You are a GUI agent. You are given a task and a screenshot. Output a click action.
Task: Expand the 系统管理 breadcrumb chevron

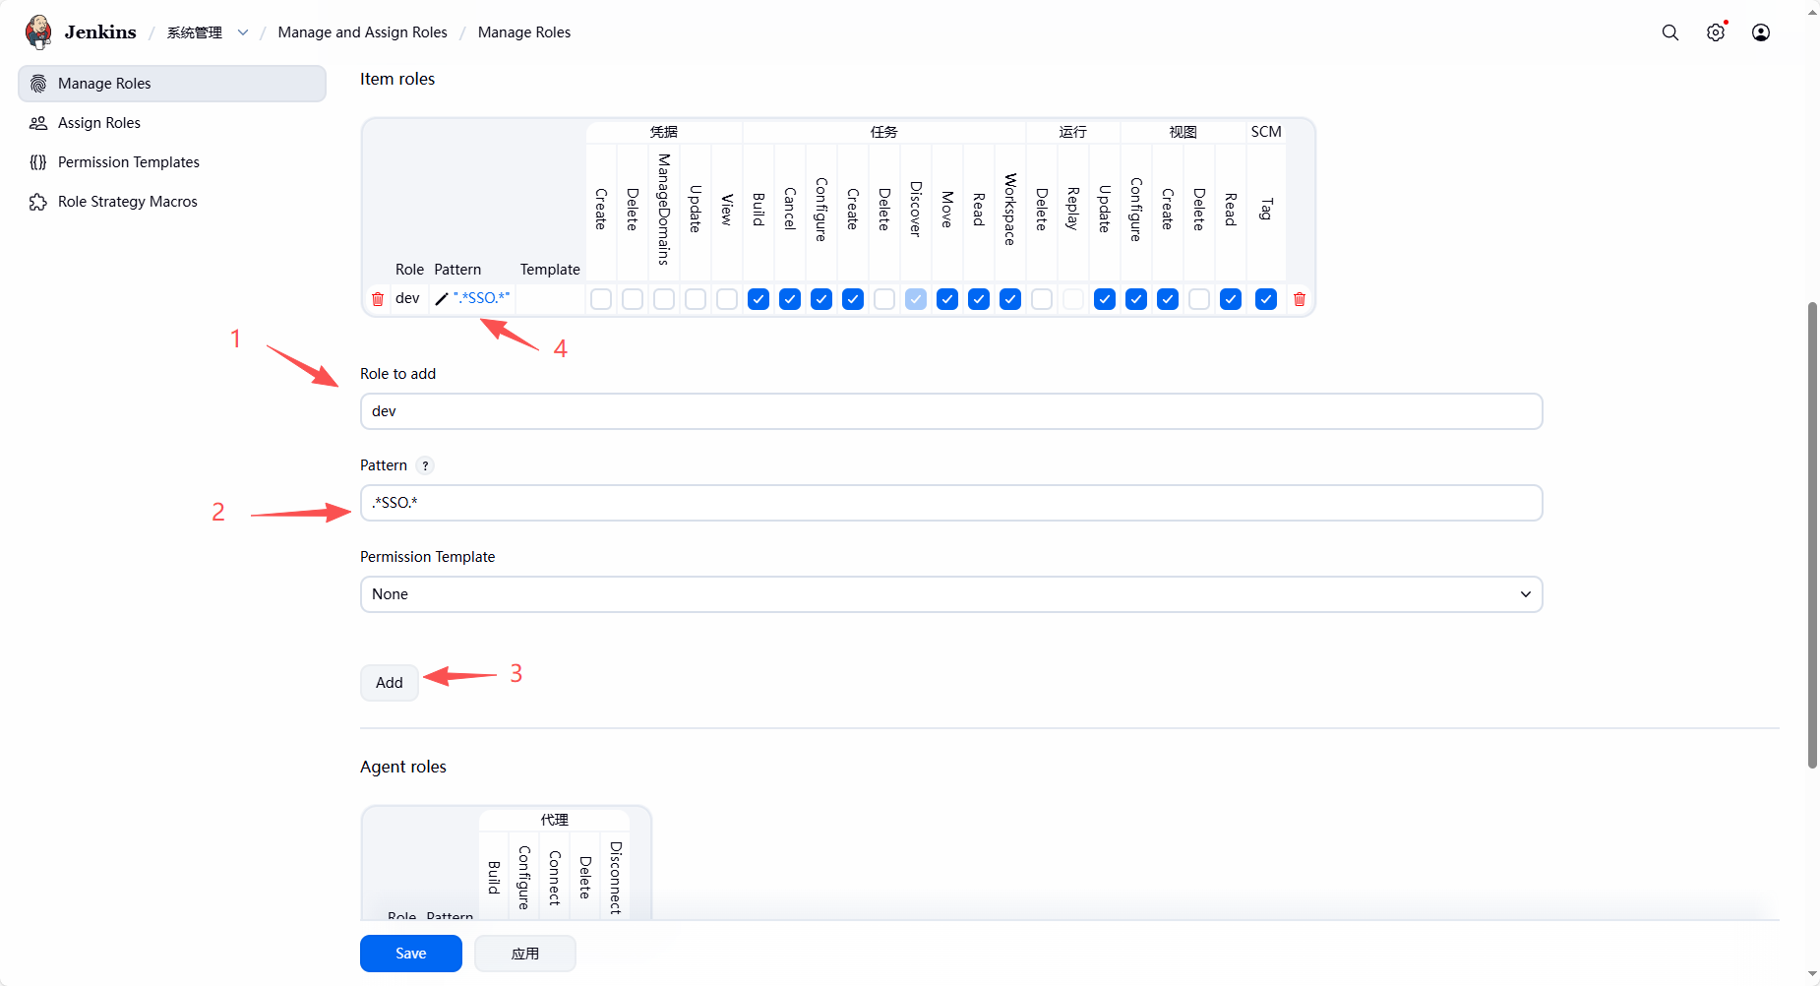243,32
